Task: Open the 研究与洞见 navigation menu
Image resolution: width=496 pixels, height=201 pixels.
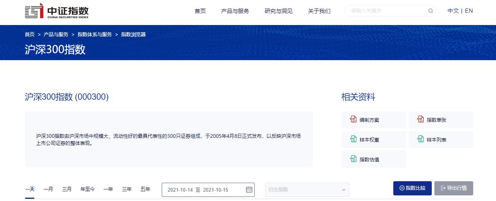Action: click(x=279, y=11)
